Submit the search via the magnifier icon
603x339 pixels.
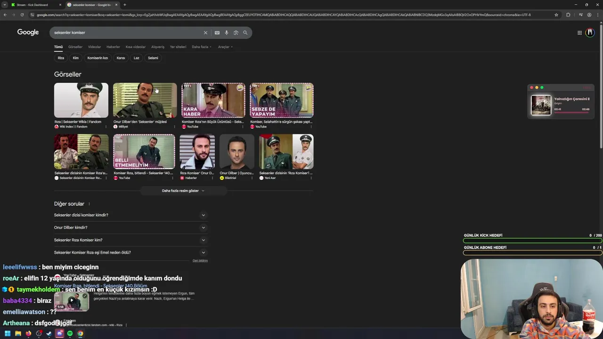(245, 32)
